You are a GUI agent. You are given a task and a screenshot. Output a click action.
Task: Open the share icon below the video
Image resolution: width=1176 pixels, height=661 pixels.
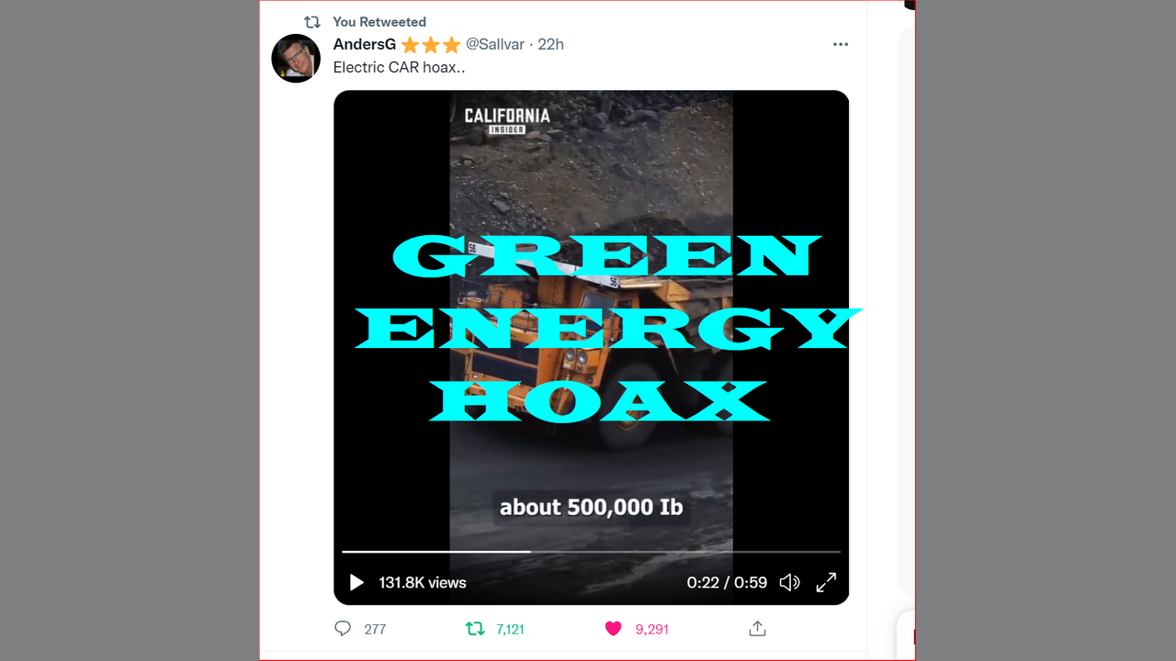tap(757, 629)
